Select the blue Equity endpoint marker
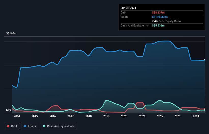 (x=205, y=60)
